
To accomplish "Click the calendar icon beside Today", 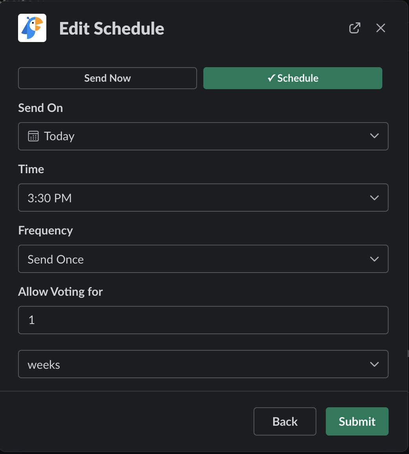I will tap(33, 136).
